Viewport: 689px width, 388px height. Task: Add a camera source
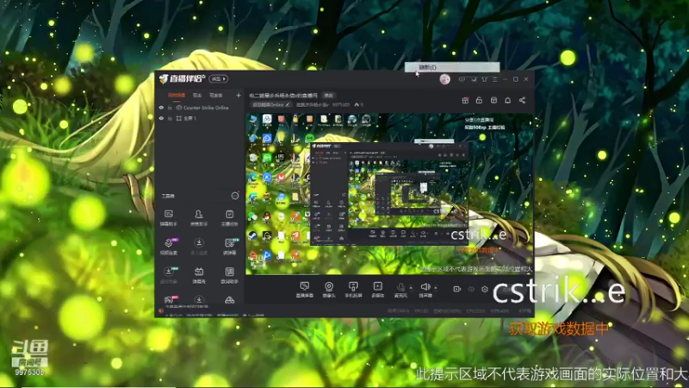click(329, 290)
